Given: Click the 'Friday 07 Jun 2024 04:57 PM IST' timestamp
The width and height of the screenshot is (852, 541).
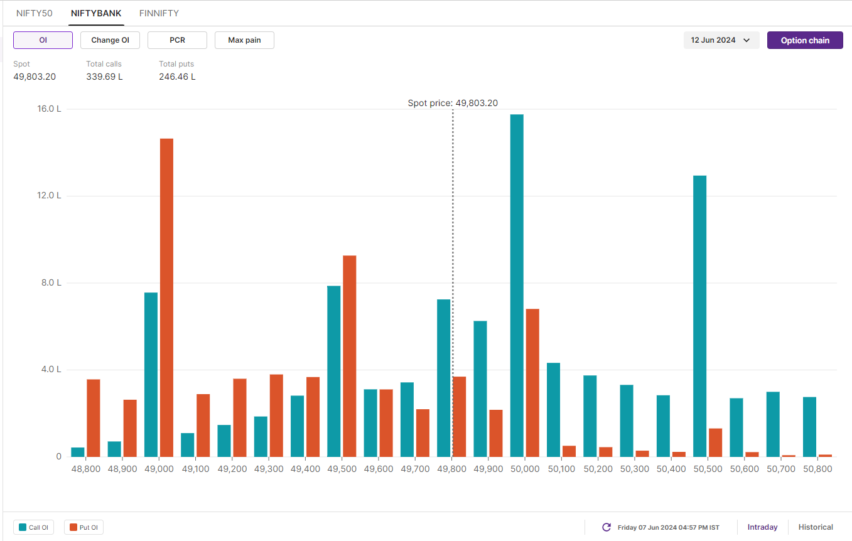Looking at the screenshot, I should click(669, 527).
